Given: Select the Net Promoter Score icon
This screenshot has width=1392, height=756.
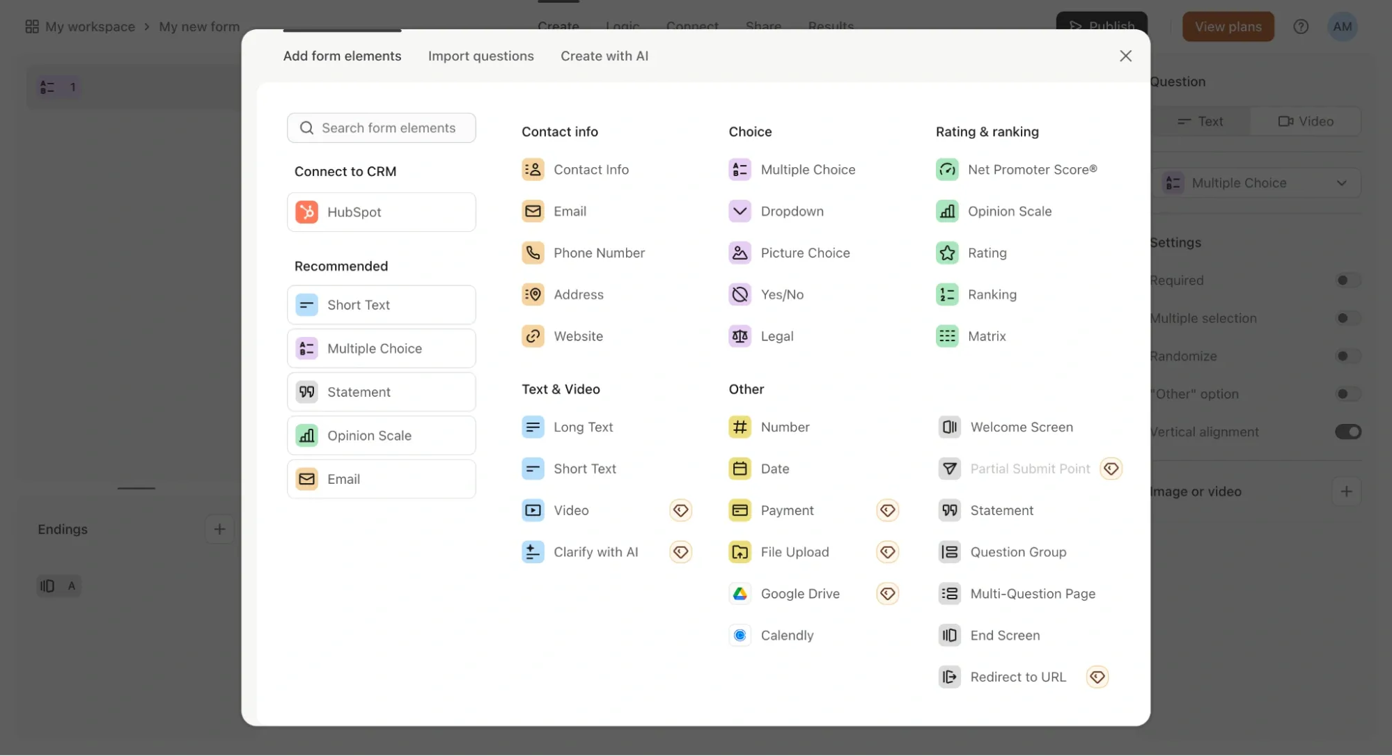Looking at the screenshot, I should click(947, 169).
